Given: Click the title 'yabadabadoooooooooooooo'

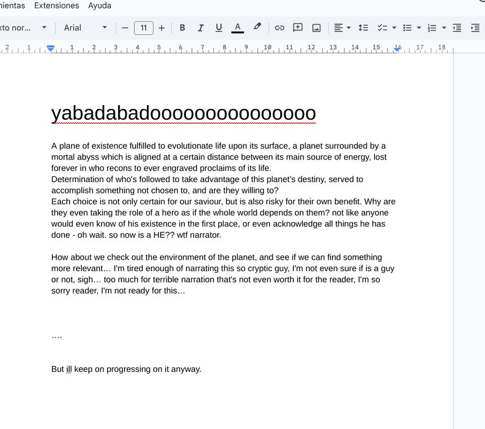Looking at the screenshot, I should (x=183, y=113).
